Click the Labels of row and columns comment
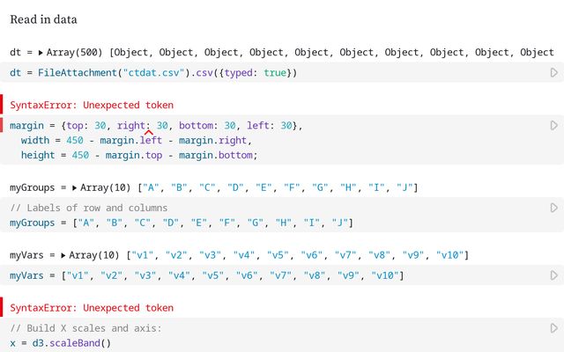Viewport: 564px width, 352px height. (x=88, y=208)
